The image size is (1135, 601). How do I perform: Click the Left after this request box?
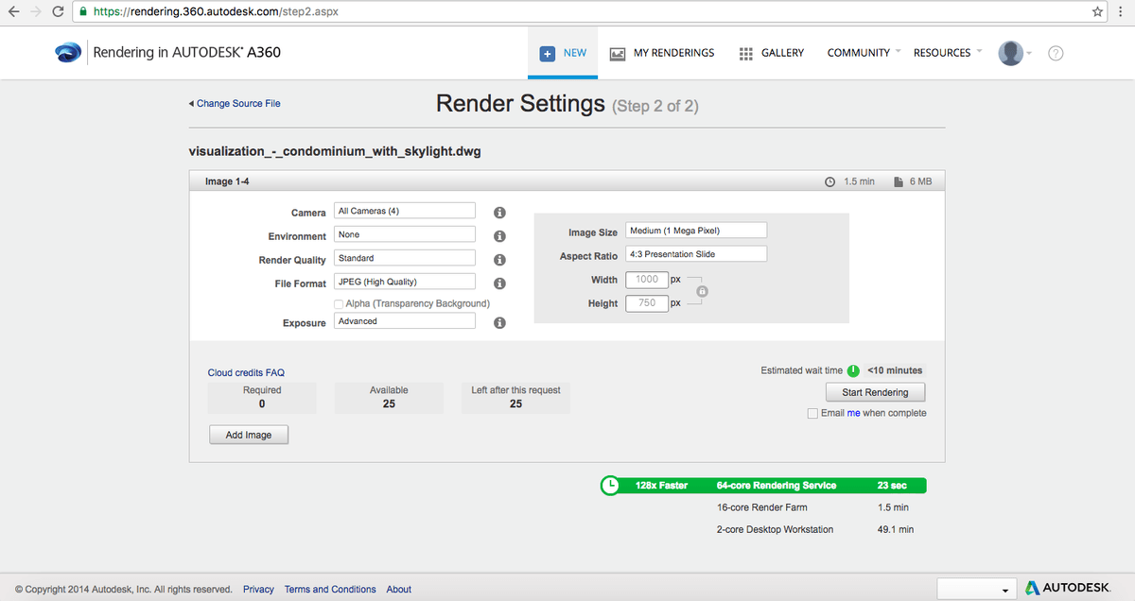515,397
